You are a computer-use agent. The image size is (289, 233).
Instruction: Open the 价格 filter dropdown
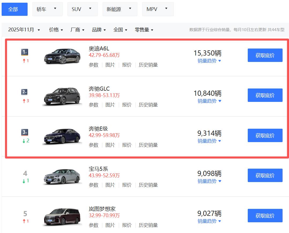(x=56, y=30)
